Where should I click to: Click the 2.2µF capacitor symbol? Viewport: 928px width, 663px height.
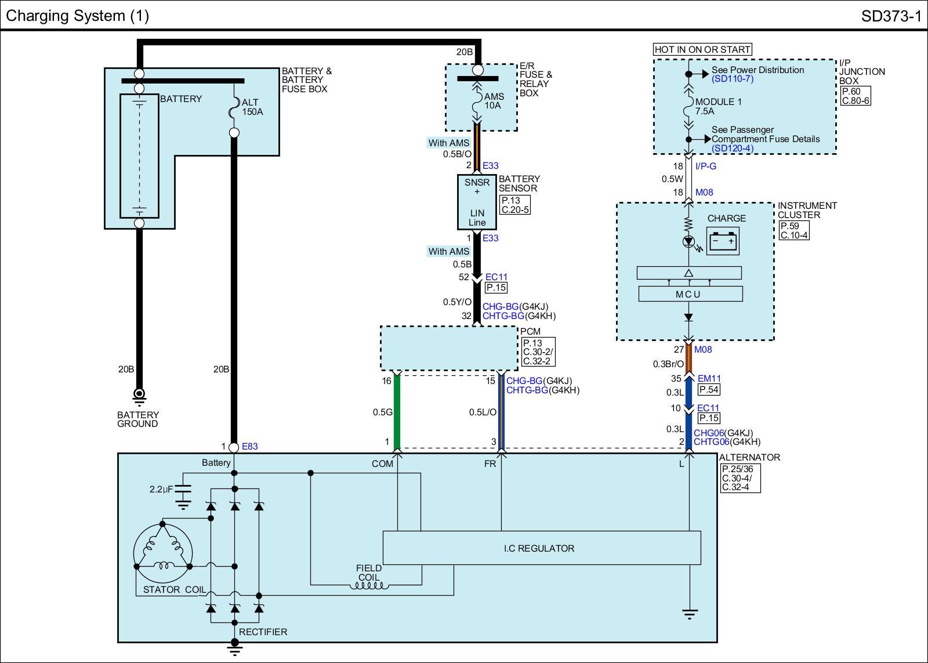[x=183, y=492]
